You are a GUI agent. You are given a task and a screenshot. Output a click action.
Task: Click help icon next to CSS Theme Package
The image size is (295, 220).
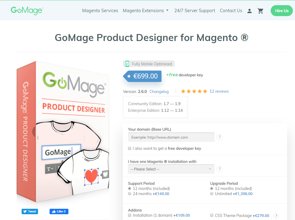pyautogui.click(x=276, y=216)
